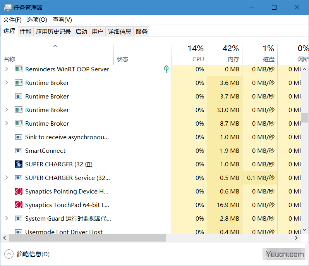309x266 pixels.
Task: Click the vertical scrollbar thumb
Action: [x=304, y=118]
